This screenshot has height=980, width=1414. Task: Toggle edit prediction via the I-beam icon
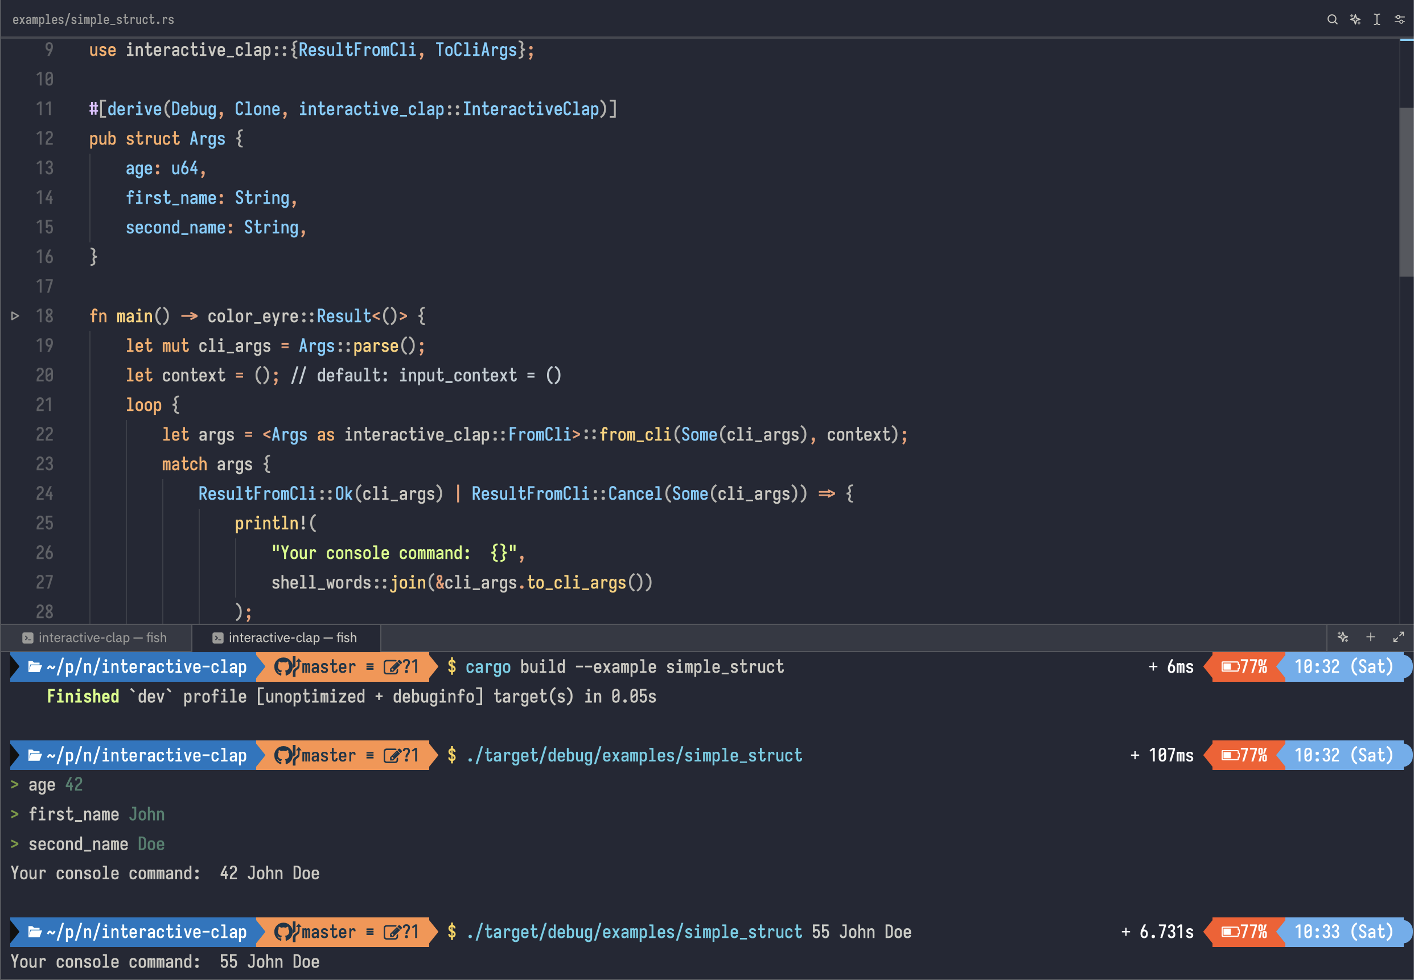[1376, 19]
